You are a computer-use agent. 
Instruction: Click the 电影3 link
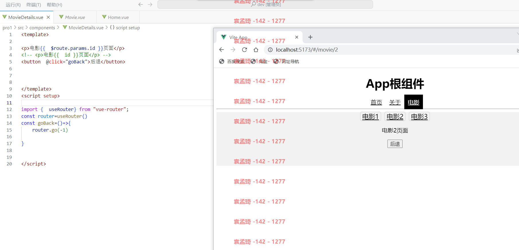click(419, 117)
